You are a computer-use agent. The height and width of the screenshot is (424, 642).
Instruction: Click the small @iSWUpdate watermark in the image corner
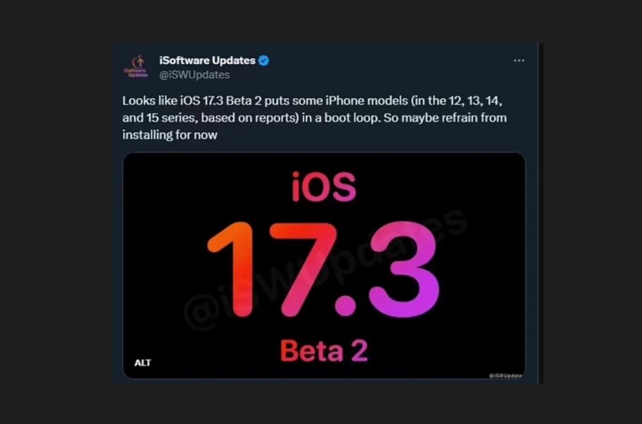coord(505,375)
